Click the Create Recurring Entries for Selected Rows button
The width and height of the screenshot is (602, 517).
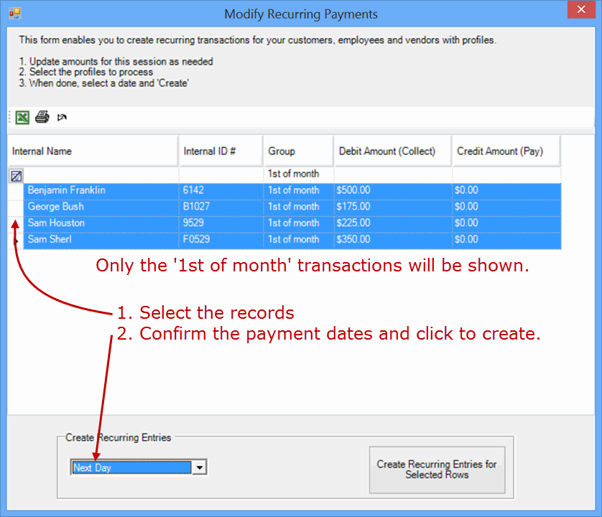pos(437,470)
